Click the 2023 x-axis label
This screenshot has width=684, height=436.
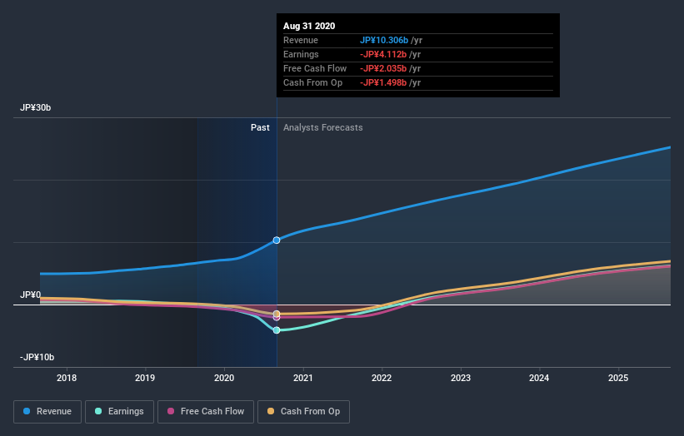[x=461, y=378]
